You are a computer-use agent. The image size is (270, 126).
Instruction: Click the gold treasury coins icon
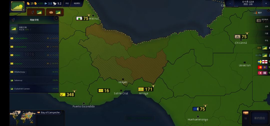pyautogui.click(x=28, y=3)
